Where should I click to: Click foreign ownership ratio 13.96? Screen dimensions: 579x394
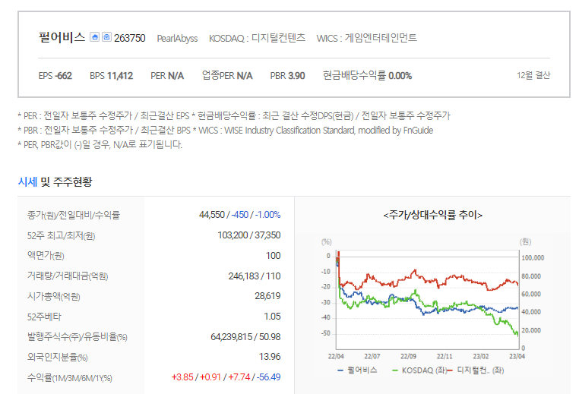click(270, 357)
